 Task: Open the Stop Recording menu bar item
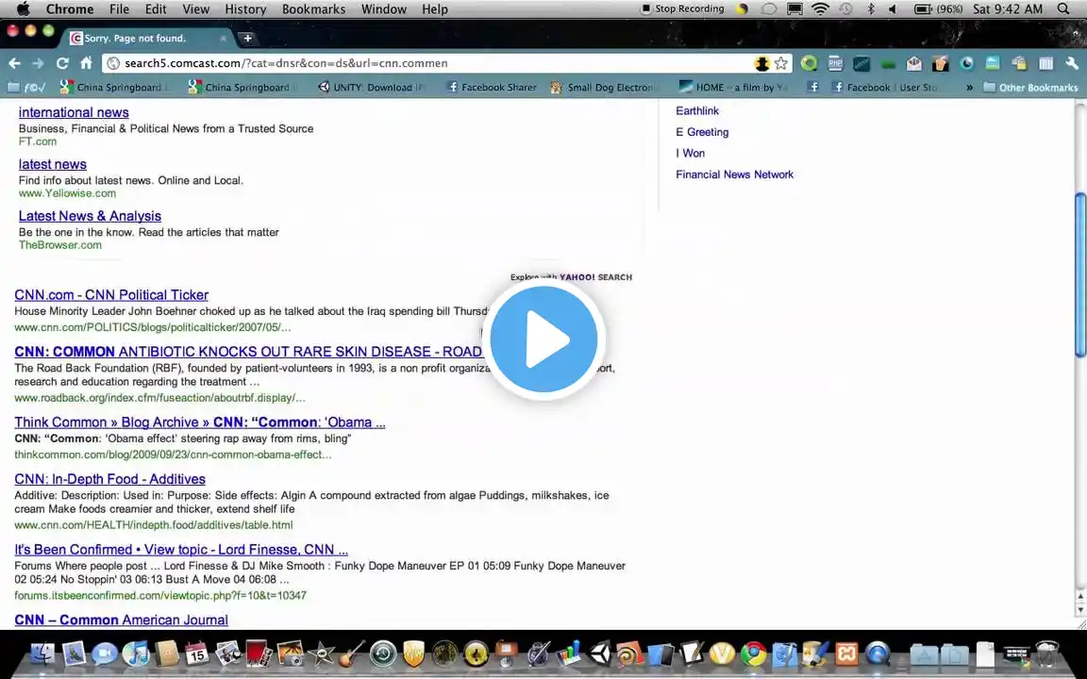point(682,9)
